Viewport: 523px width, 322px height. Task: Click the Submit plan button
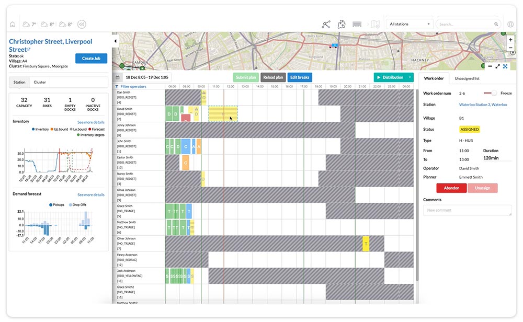pyautogui.click(x=246, y=77)
